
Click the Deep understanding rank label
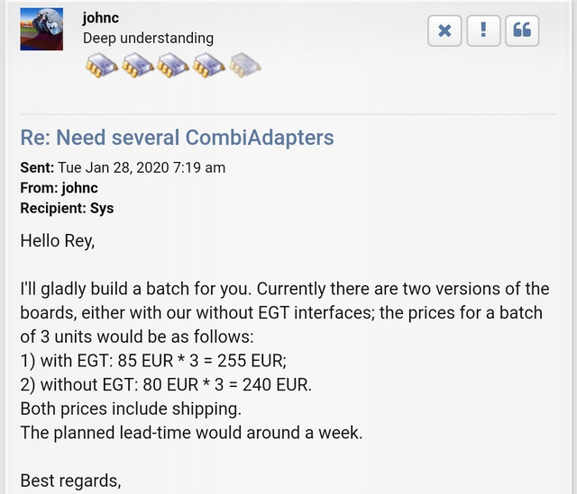148,38
